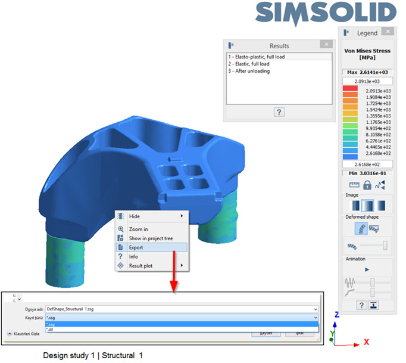
Task: Close the Legend panel
Action: coord(388,32)
